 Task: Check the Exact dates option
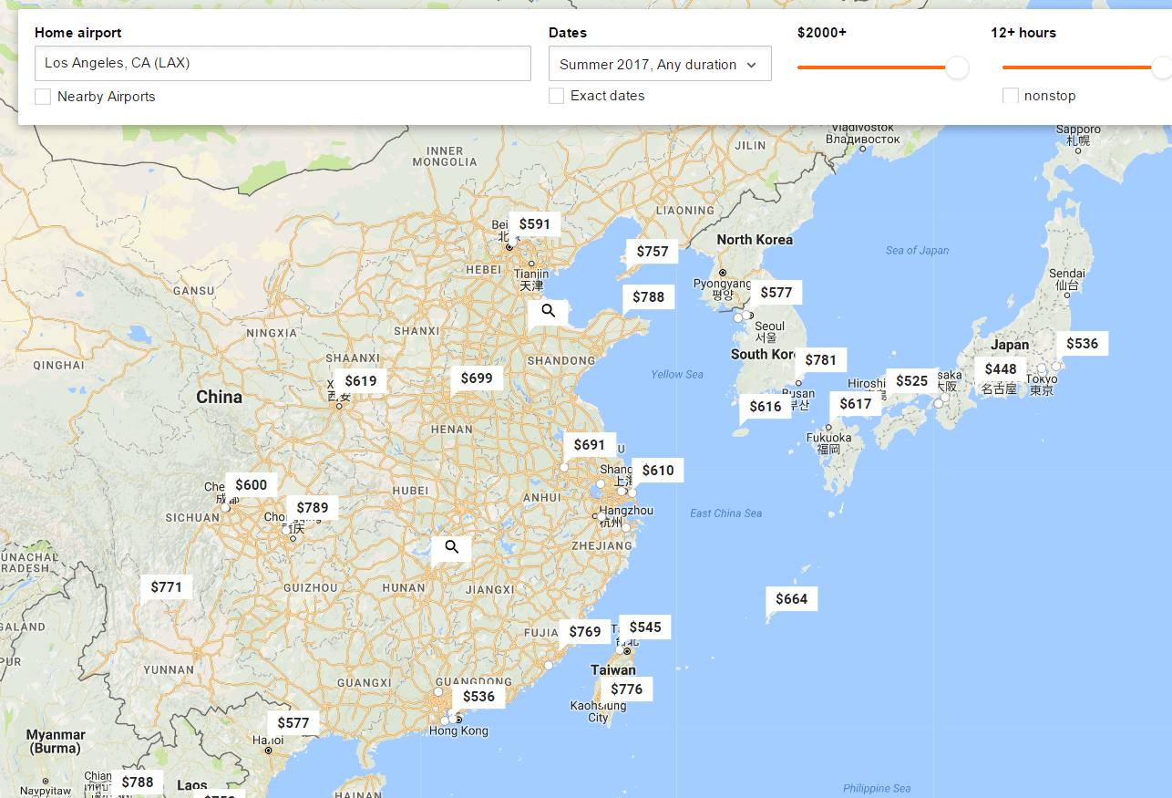pyautogui.click(x=556, y=96)
